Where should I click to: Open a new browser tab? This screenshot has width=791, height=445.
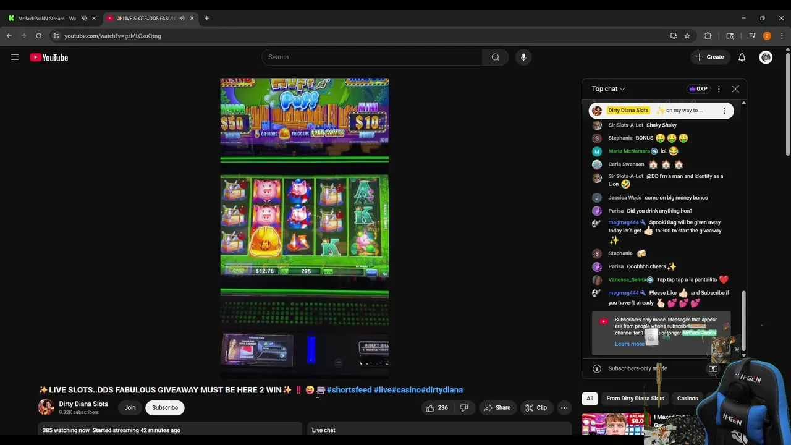(x=206, y=19)
